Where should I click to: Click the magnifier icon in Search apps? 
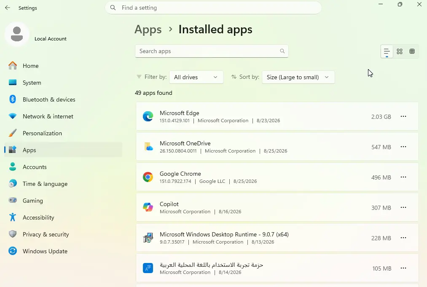coord(282,51)
